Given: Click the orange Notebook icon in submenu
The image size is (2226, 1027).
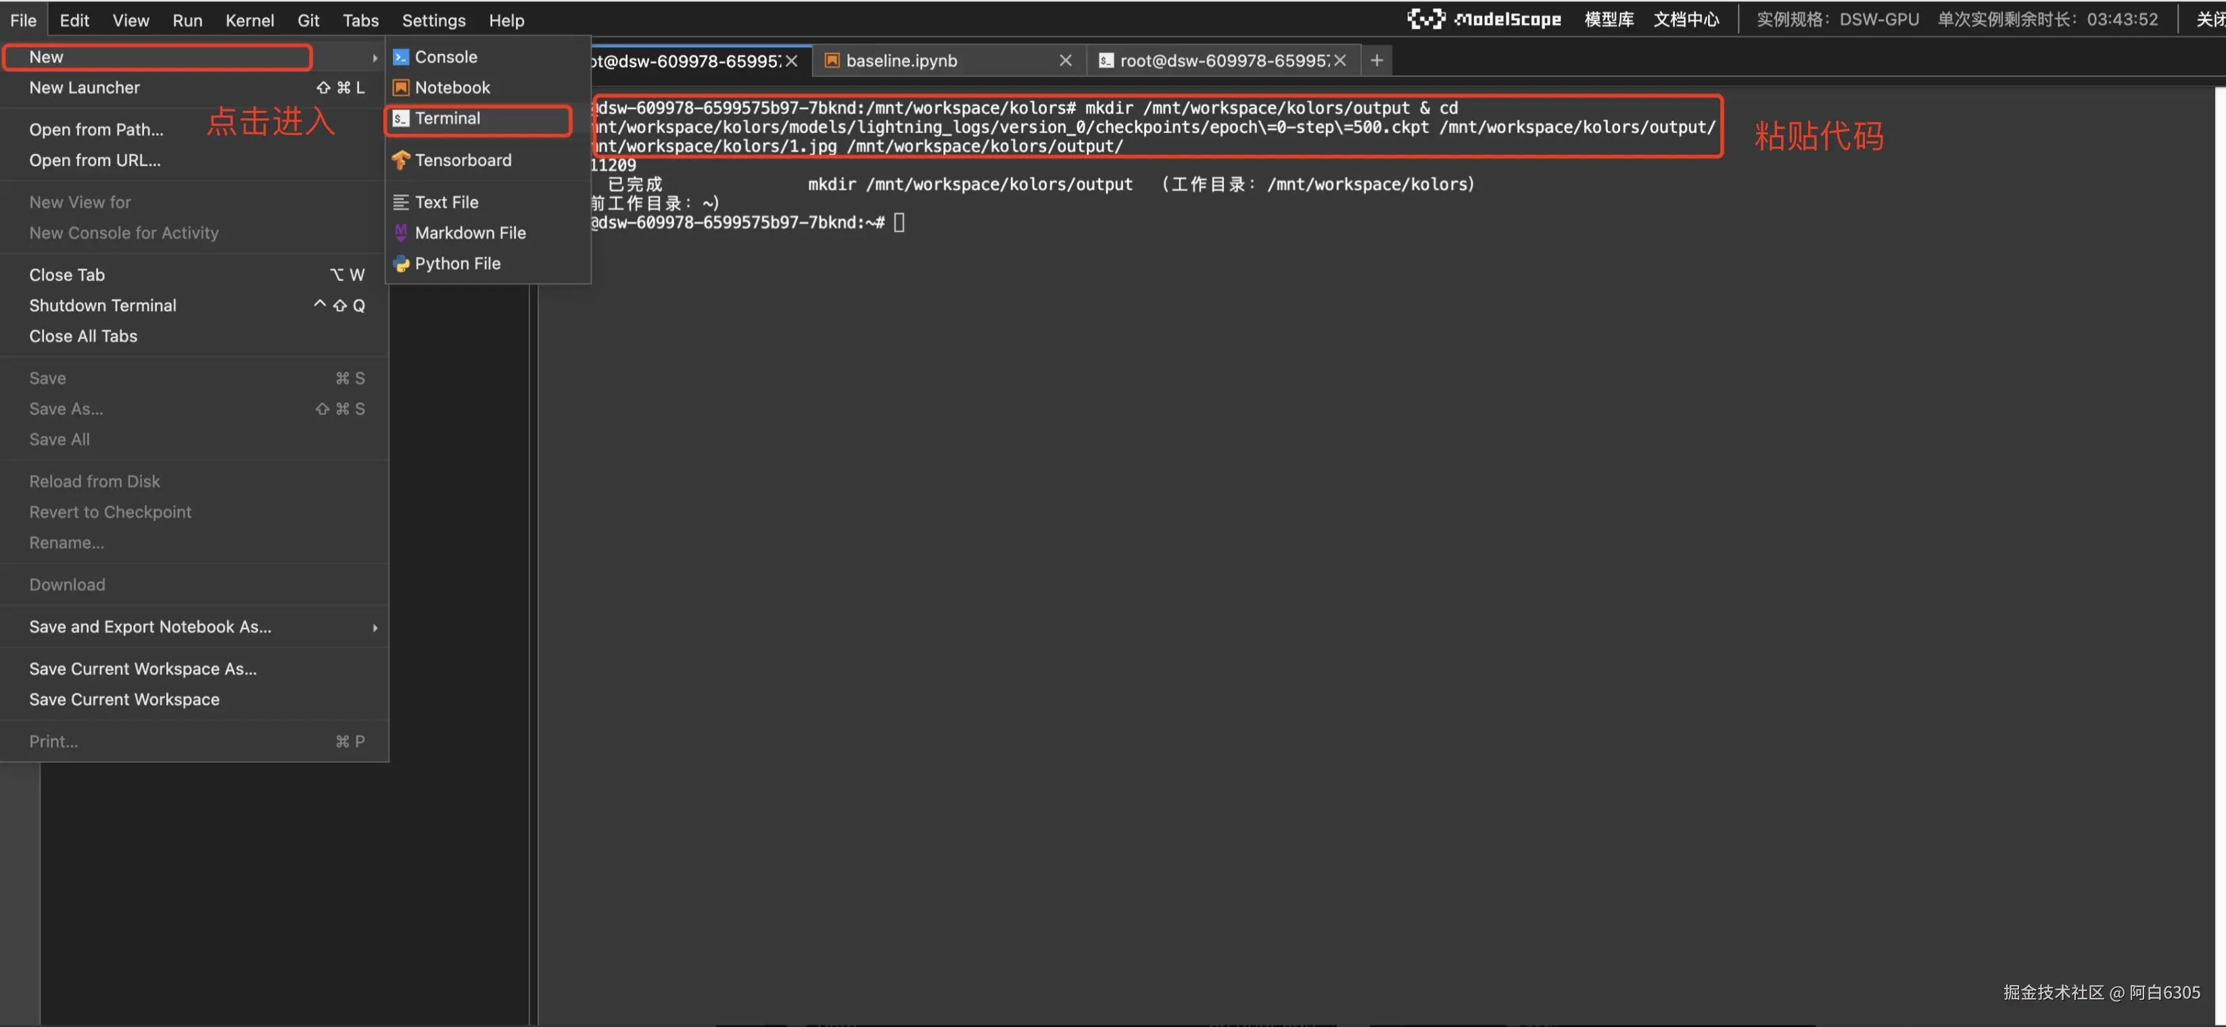Looking at the screenshot, I should [400, 87].
